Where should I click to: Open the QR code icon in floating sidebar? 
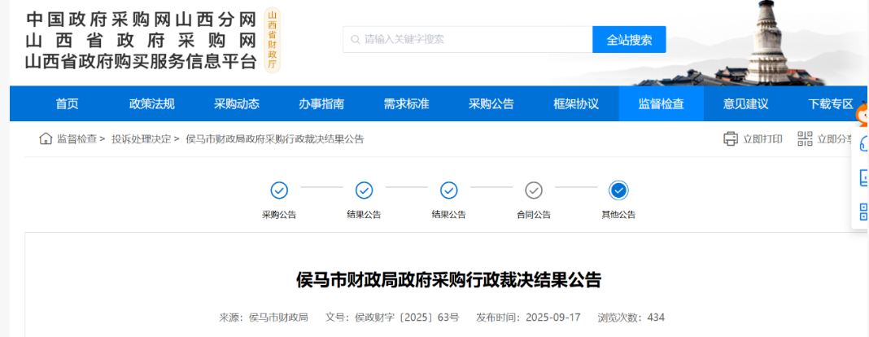click(x=863, y=212)
